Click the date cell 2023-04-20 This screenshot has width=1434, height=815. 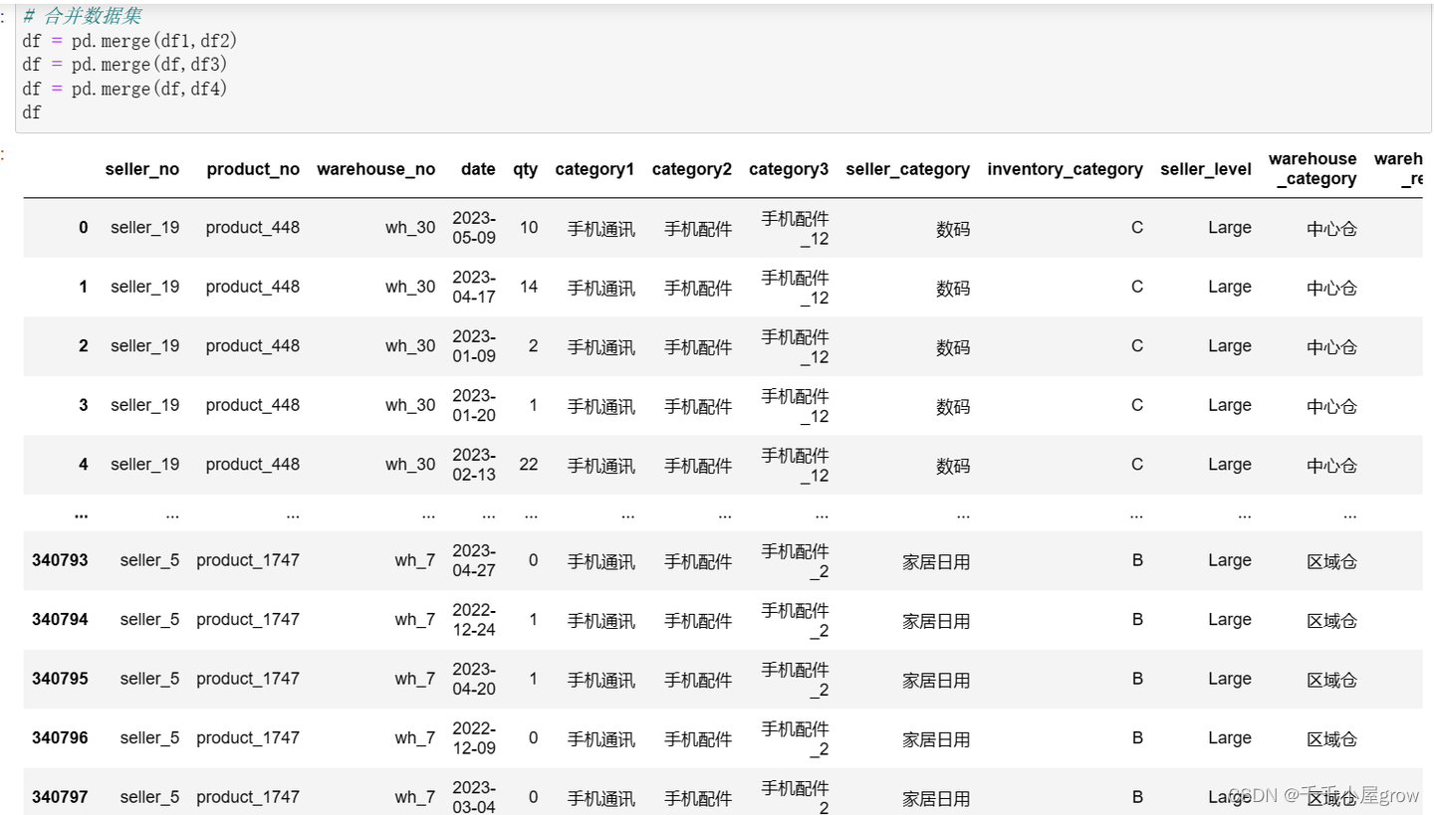tap(474, 679)
